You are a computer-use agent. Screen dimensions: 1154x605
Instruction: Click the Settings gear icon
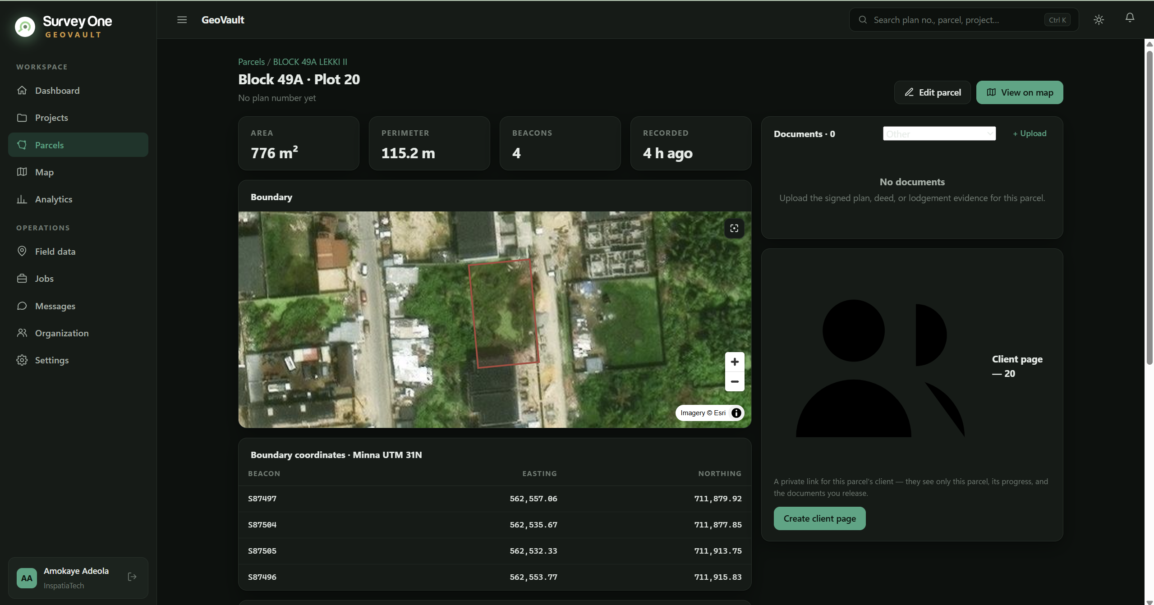(x=22, y=360)
